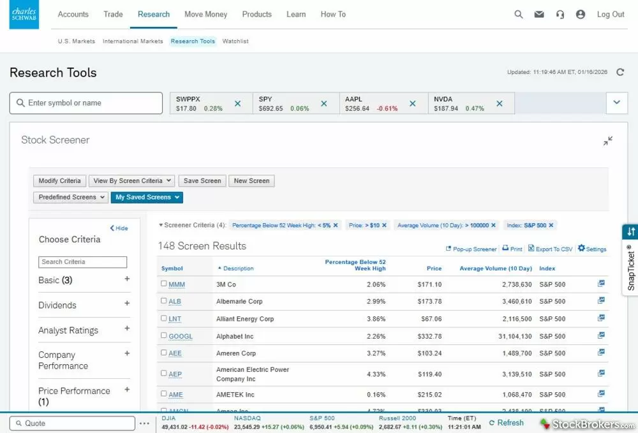Click the refresh icon beside updated time
The width and height of the screenshot is (638, 433).
pyautogui.click(x=620, y=72)
